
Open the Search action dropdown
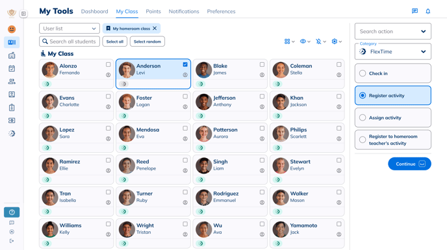click(x=393, y=31)
